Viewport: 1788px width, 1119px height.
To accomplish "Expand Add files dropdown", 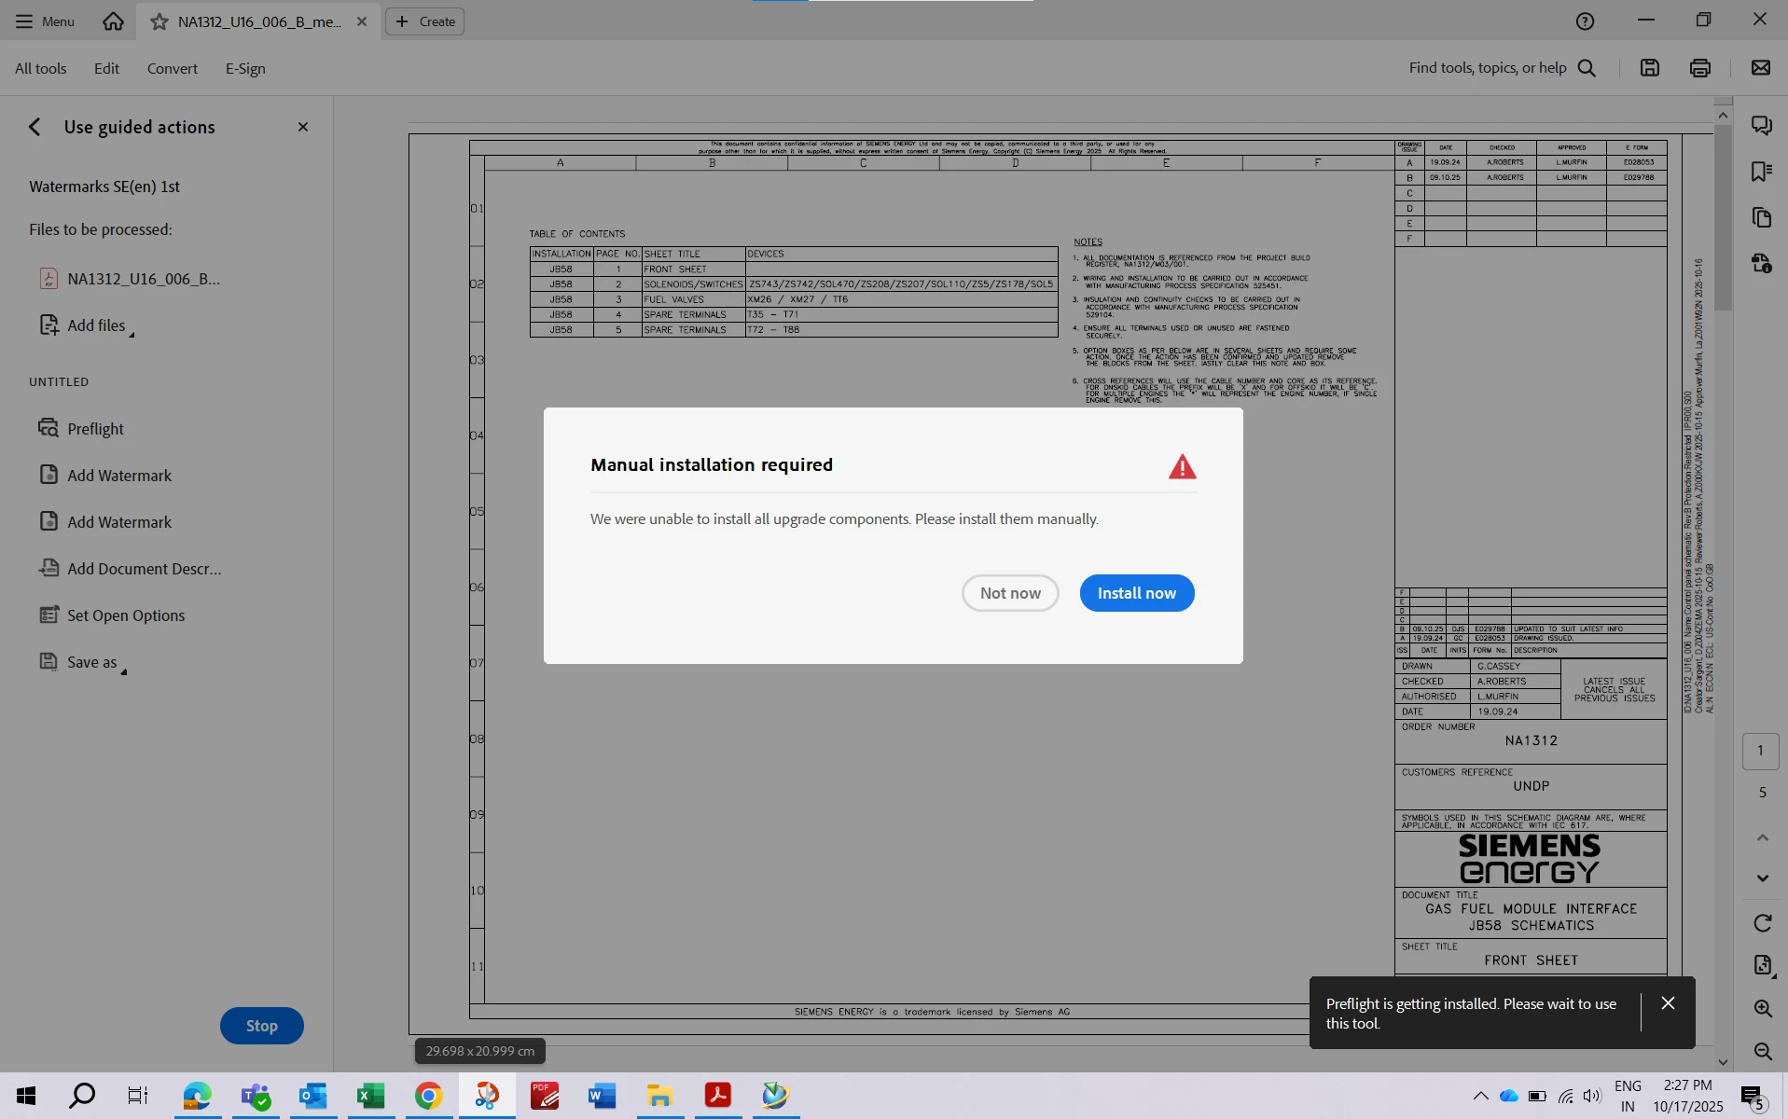I will (x=87, y=325).
